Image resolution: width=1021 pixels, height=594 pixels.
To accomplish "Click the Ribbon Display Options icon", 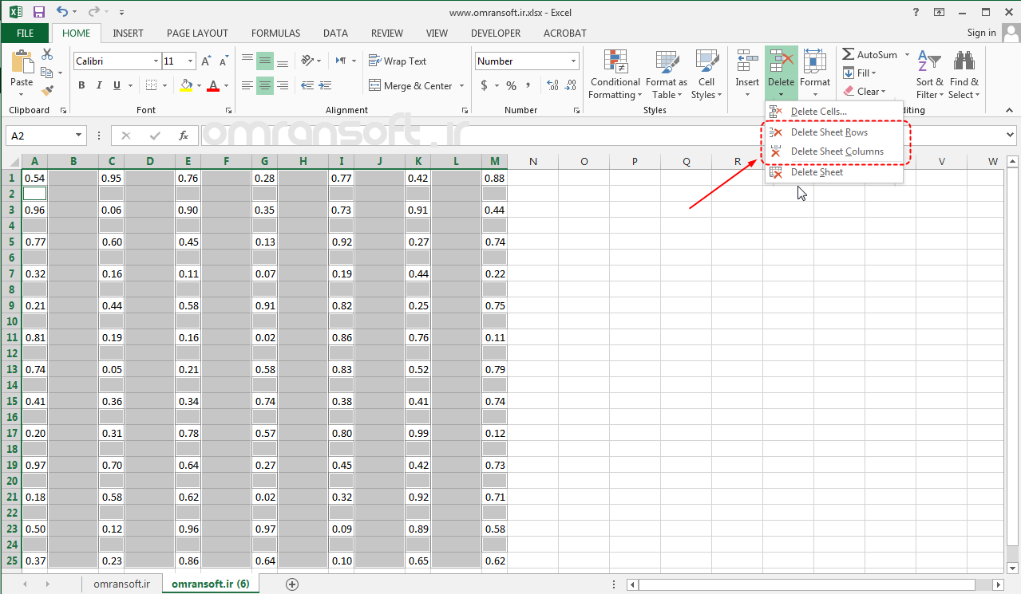I will point(940,12).
